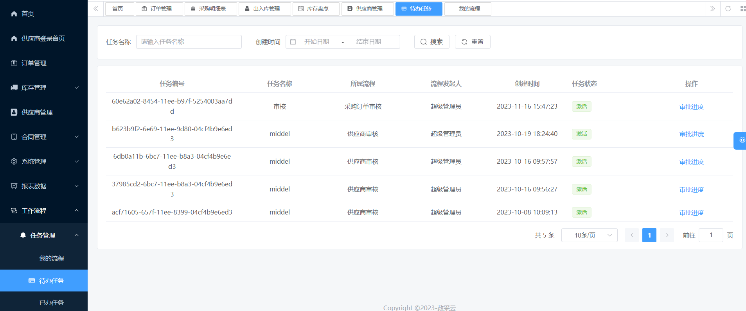Click the home icon beside 首页 in sidebar
This screenshot has width=746, height=311.
pyautogui.click(x=14, y=14)
